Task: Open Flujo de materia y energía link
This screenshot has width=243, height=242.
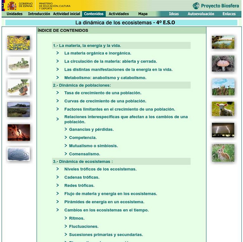Action: pos(111,194)
